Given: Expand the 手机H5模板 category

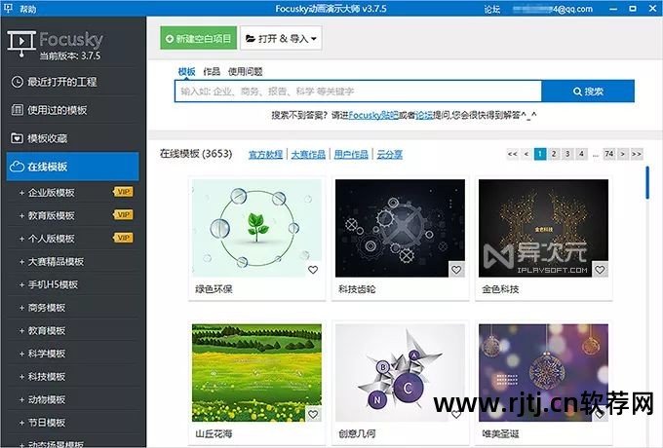Looking at the screenshot, I should (22, 284).
